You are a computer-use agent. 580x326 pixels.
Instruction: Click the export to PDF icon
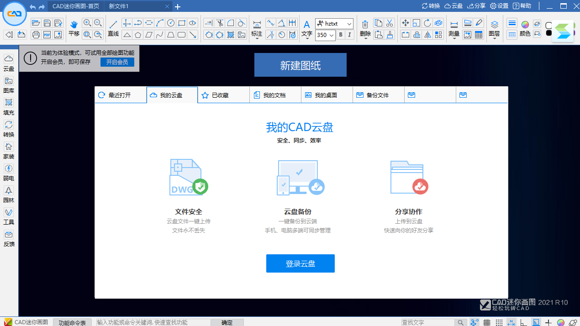coord(47,35)
